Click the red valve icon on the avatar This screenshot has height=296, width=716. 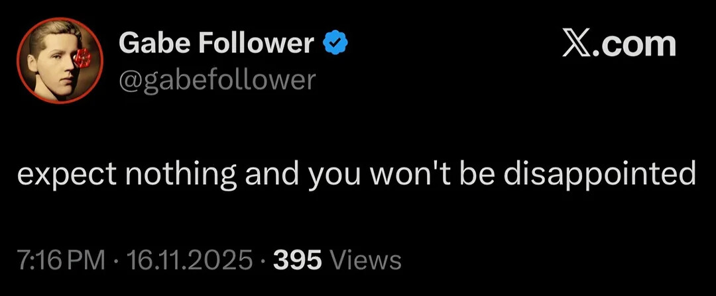point(85,58)
